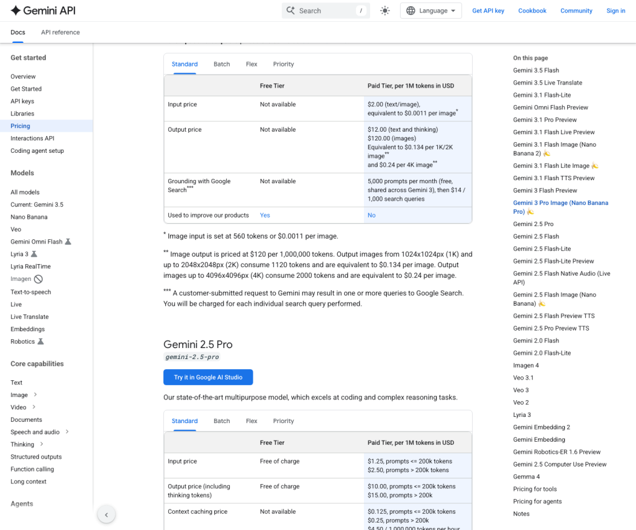The height and width of the screenshot is (530, 636).
Task: Open the Community link
Action: pyautogui.click(x=576, y=11)
